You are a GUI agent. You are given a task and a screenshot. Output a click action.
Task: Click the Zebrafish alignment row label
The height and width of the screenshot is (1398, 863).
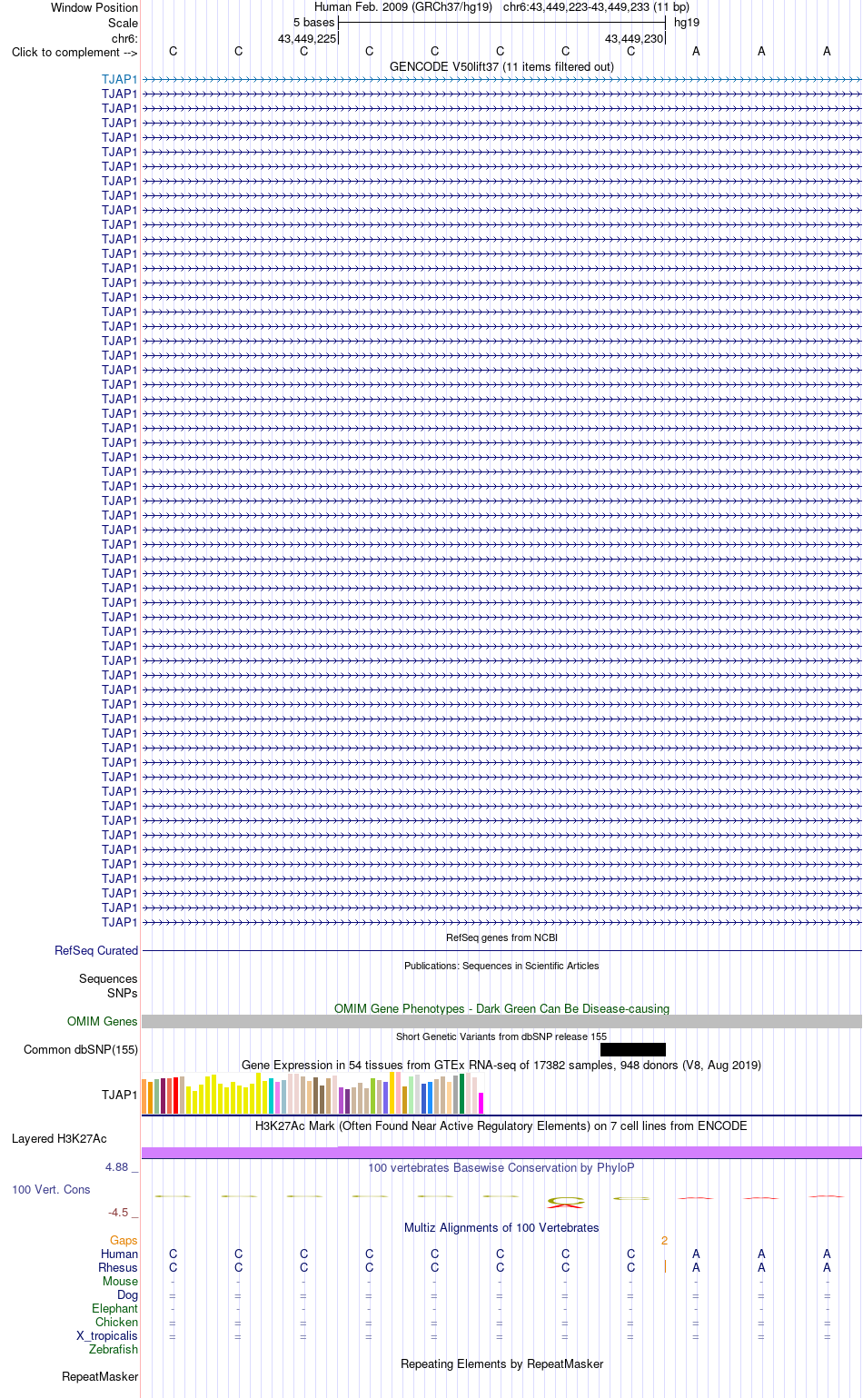pyautogui.click(x=114, y=1349)
